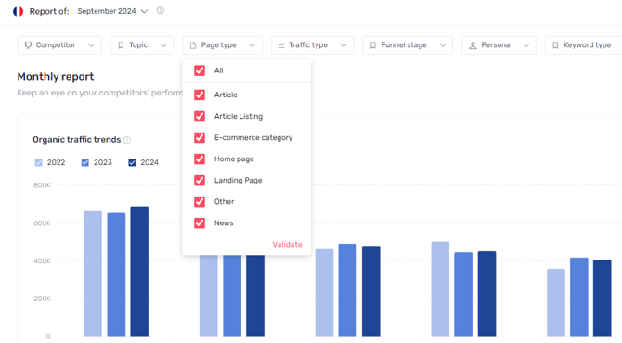Image resolution: width=622 pixels, height=343 pixels.
Task: Click the 600K axis label
Action: [x=42, y=223]
